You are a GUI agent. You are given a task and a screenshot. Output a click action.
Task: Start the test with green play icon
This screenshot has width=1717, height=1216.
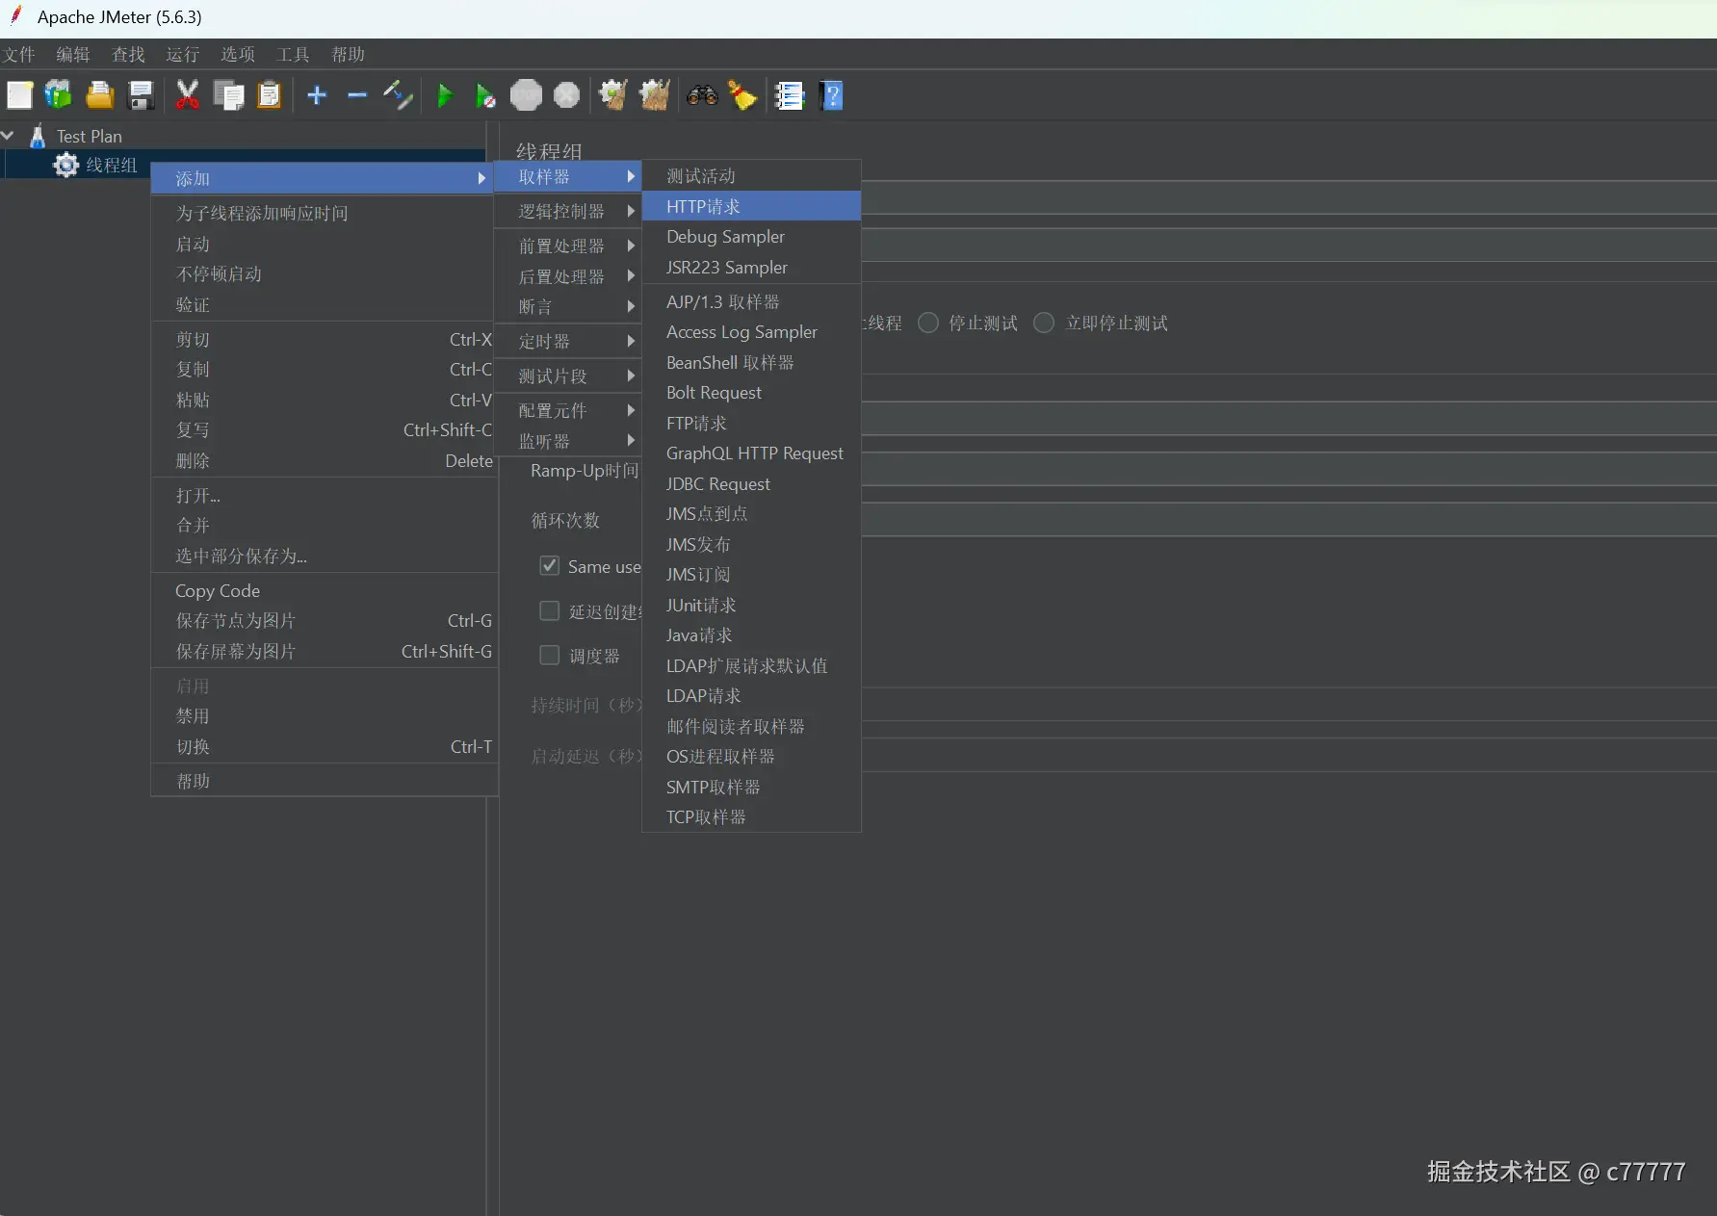click(445, 95)
